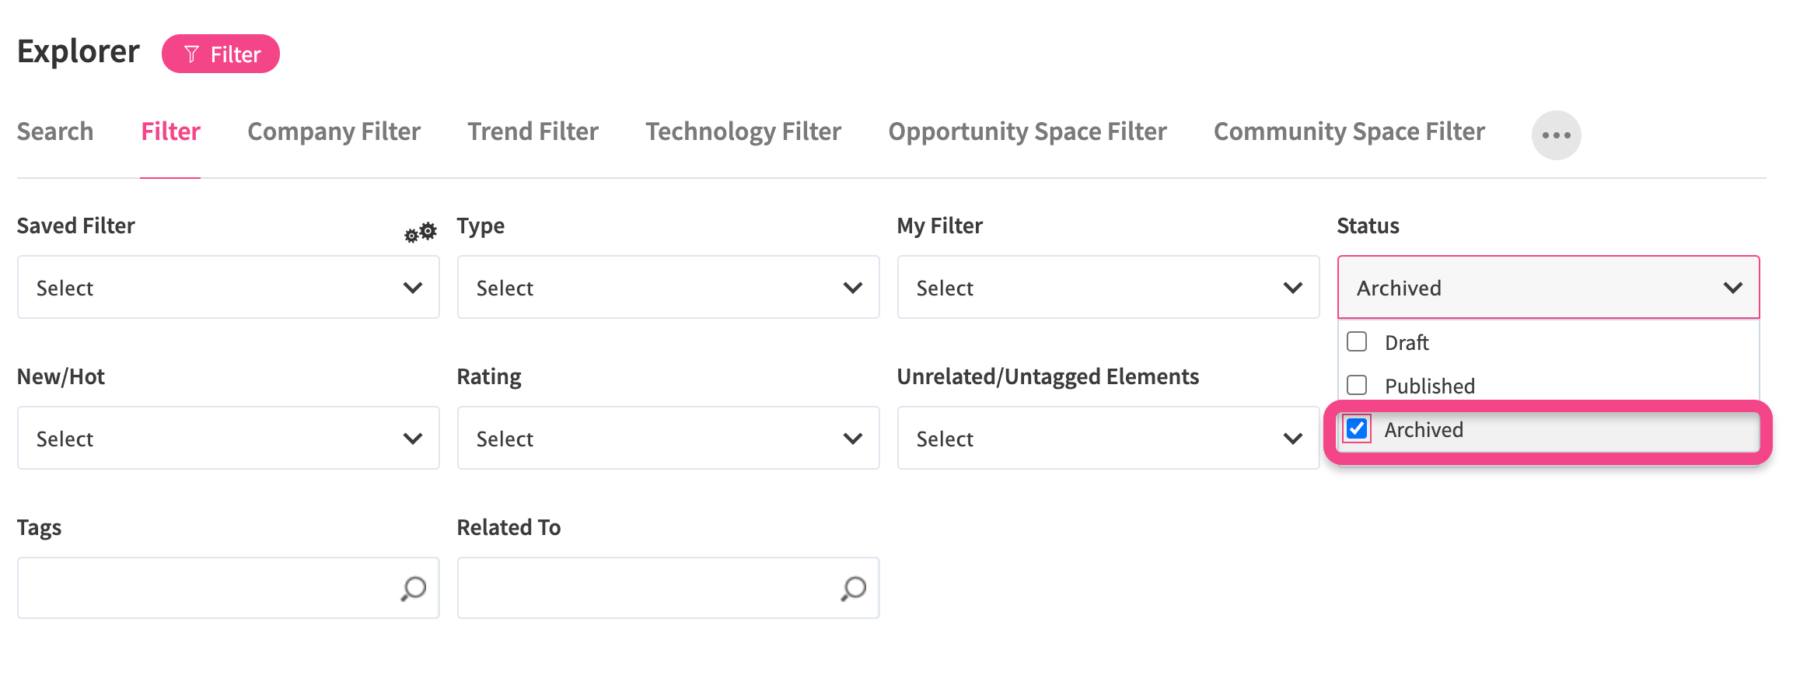Select the Technology Filter tab
Viewport: 1793px width, 675px height.
pyautogui.click(x=743, y=131)
